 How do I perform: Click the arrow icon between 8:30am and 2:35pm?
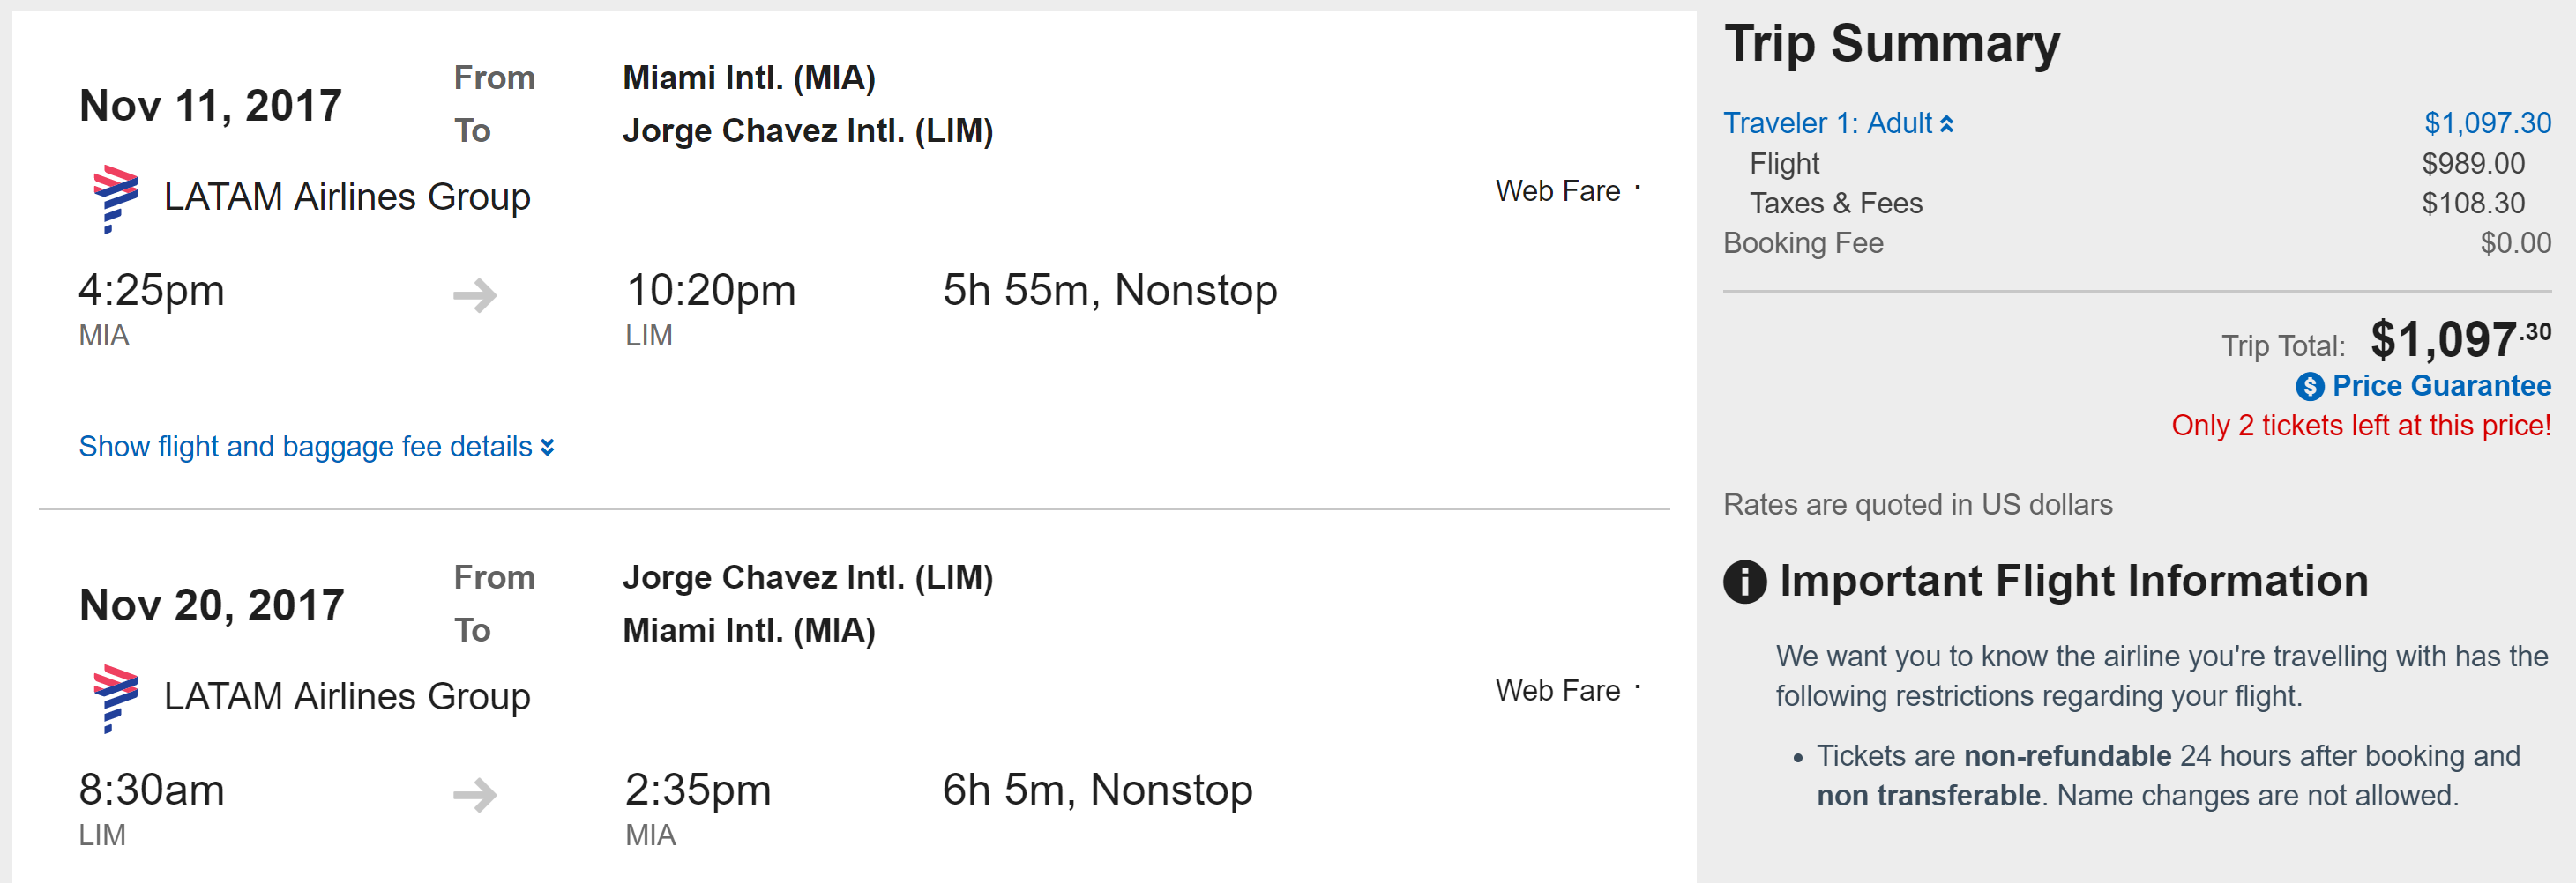[x=475, y=795]
